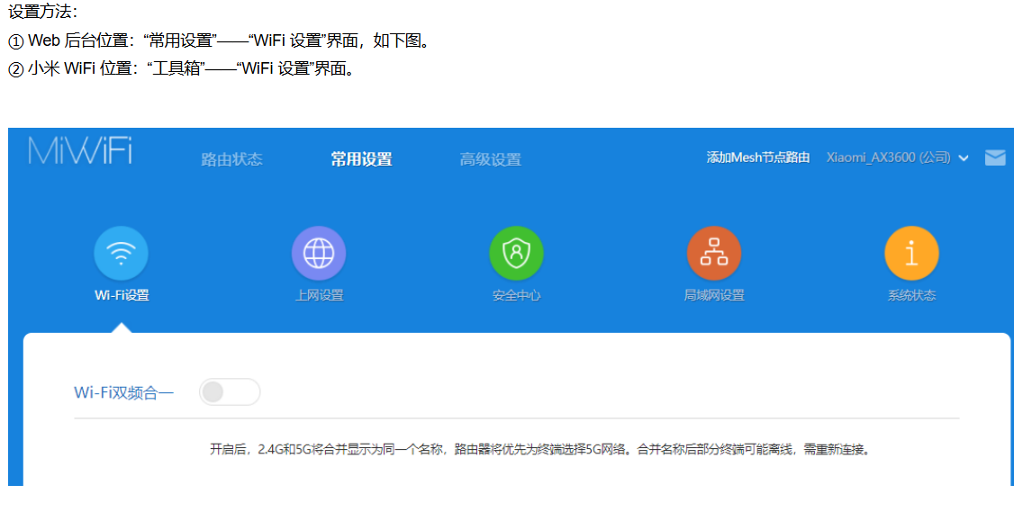Open the mail envelope icon at top right

click(995, 157)
